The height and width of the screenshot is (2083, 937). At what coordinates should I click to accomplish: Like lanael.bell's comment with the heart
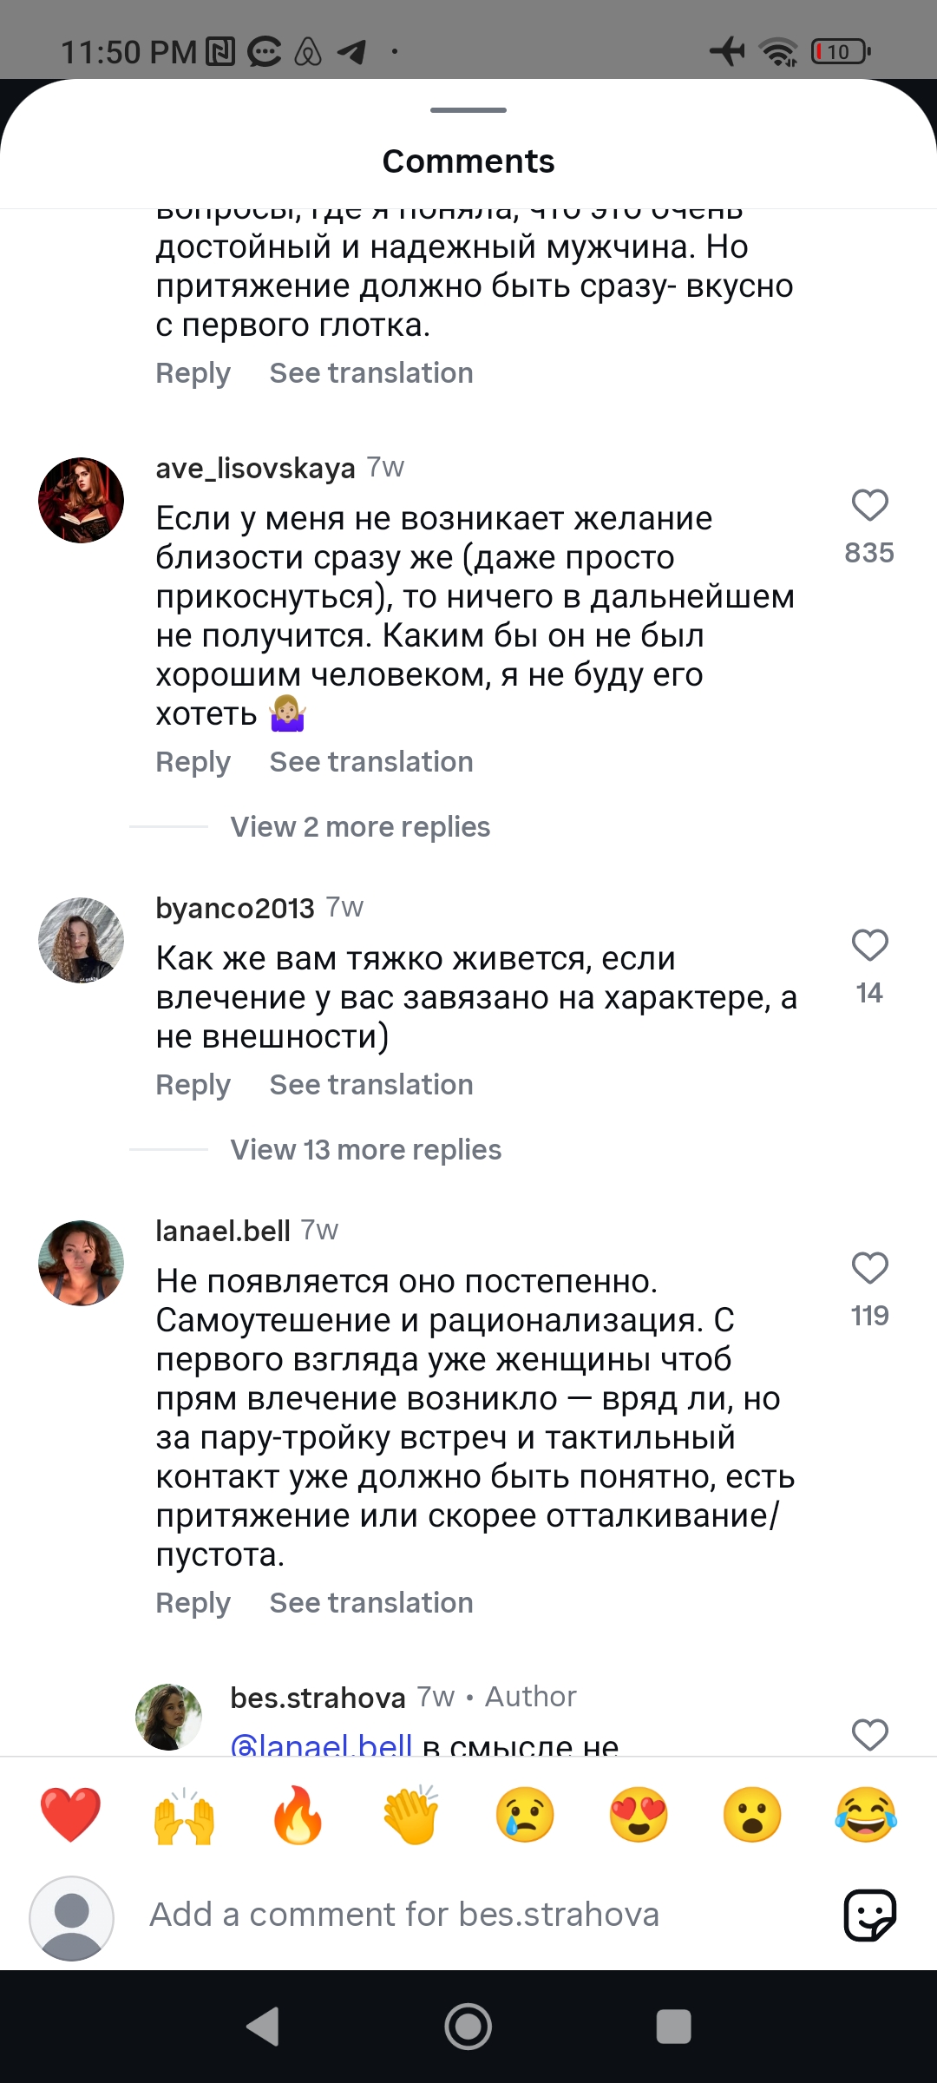pyautogui.click(x=869, y=1268)
